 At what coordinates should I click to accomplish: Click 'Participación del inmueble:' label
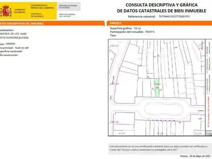coord(127,32)
